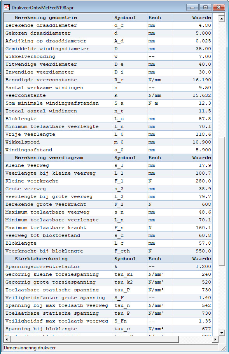Click 'Vrije veerlengte' value 118.6
This screenshot has width=229, height=354.
(x=203, y=134)
